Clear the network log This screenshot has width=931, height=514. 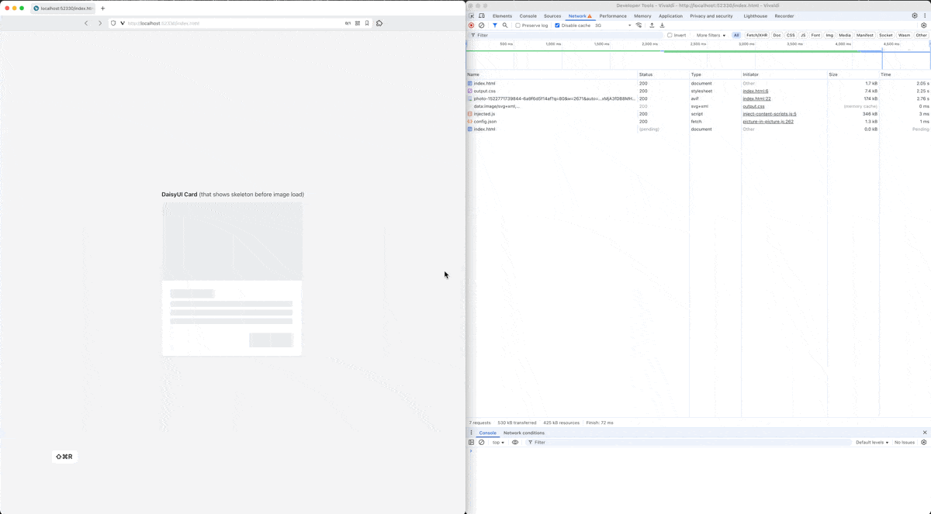482,26
